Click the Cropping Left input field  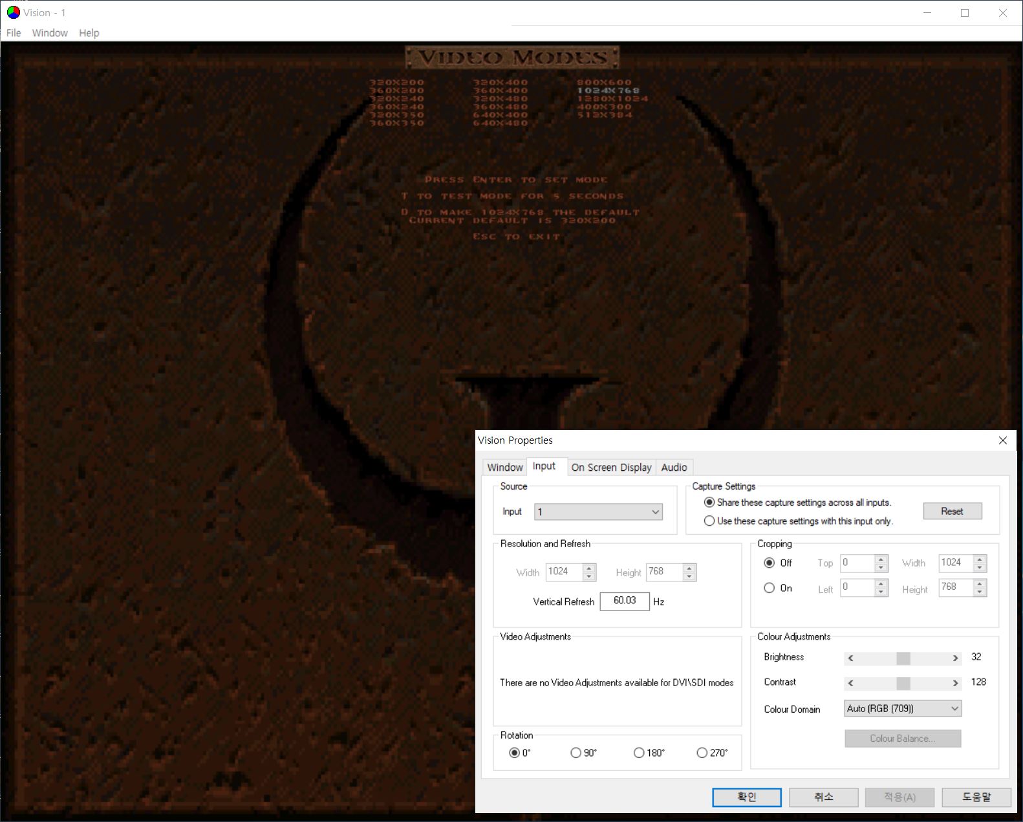pos(857,587)
